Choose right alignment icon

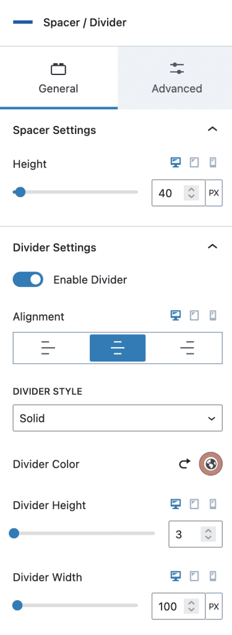click(187, 348)
